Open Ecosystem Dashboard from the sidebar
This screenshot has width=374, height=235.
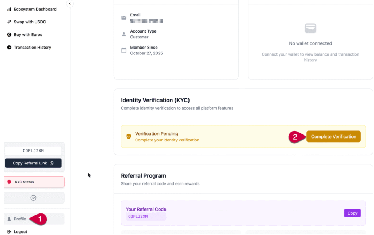click(35, 9)
